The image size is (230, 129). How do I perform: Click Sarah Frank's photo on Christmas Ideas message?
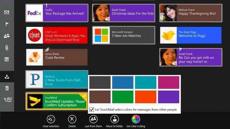point(101,13)
